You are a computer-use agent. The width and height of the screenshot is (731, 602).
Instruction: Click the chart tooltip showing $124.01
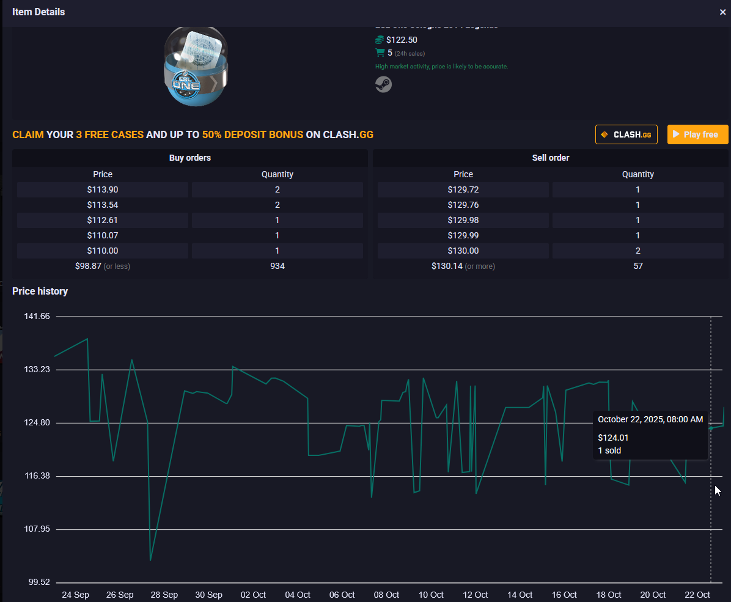(x=650, y=435)
